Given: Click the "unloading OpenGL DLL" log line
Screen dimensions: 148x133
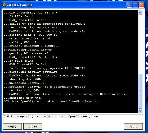Looking at the screenshot, I should point(25,83).
